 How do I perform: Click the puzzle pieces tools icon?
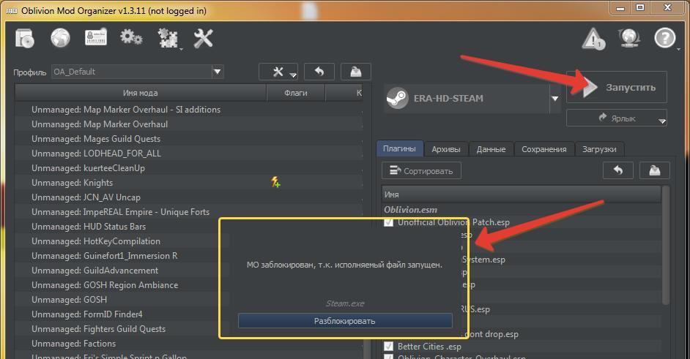[x=168, y=38]
